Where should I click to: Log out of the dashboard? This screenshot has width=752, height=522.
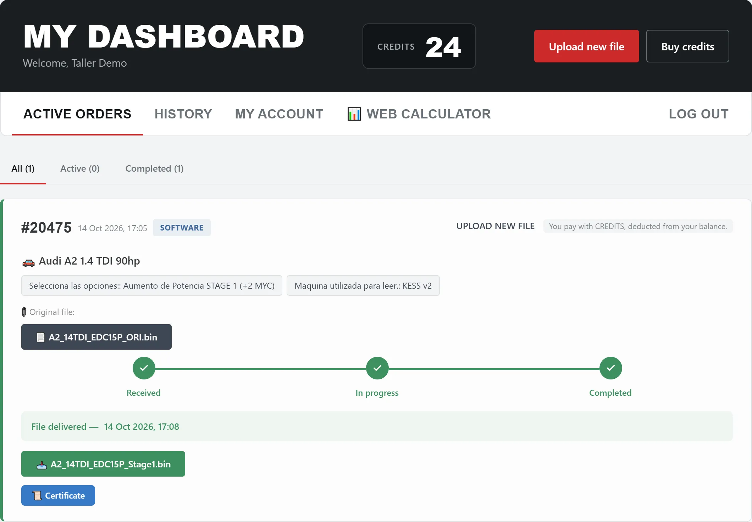pos(698,114)
